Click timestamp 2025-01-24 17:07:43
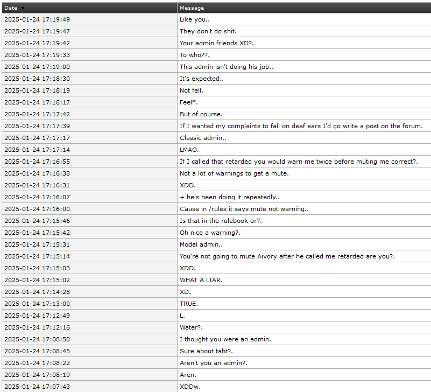The height and width of the screenshot is (392, 431). coord(37,387)
